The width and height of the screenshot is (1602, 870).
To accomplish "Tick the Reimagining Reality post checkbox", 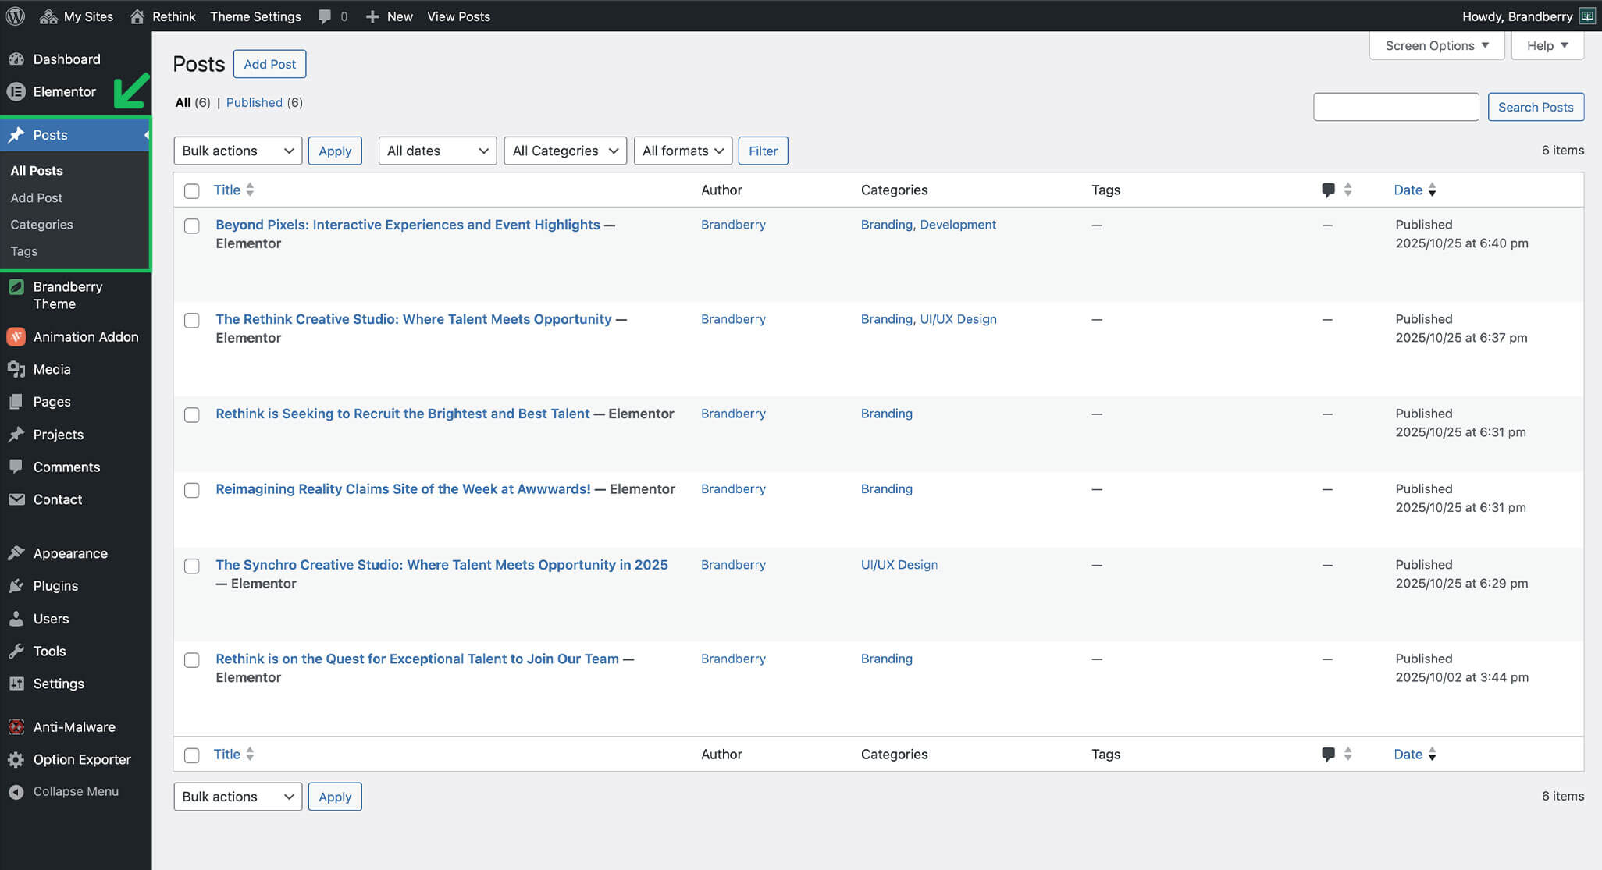I will click(x=191, y=490).
